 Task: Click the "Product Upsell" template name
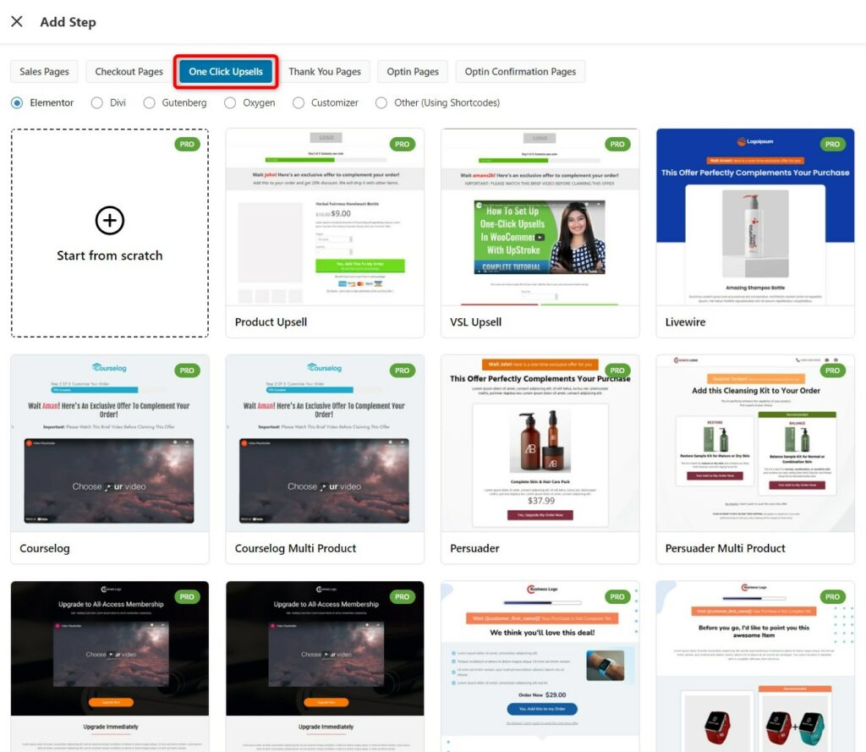(271, 322)
